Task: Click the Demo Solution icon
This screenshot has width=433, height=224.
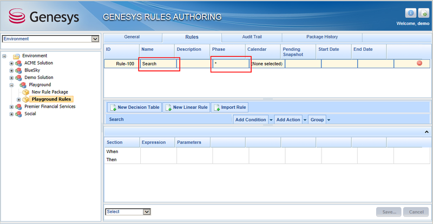Action: coord(18,77)
